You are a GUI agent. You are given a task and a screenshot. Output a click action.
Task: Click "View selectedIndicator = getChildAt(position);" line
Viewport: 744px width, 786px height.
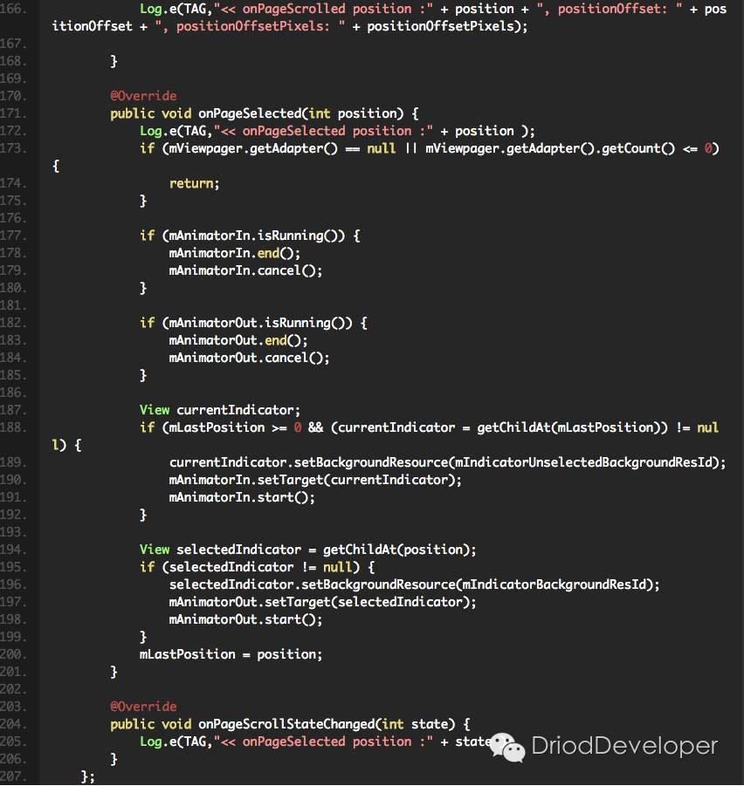(x=307, y=550)
